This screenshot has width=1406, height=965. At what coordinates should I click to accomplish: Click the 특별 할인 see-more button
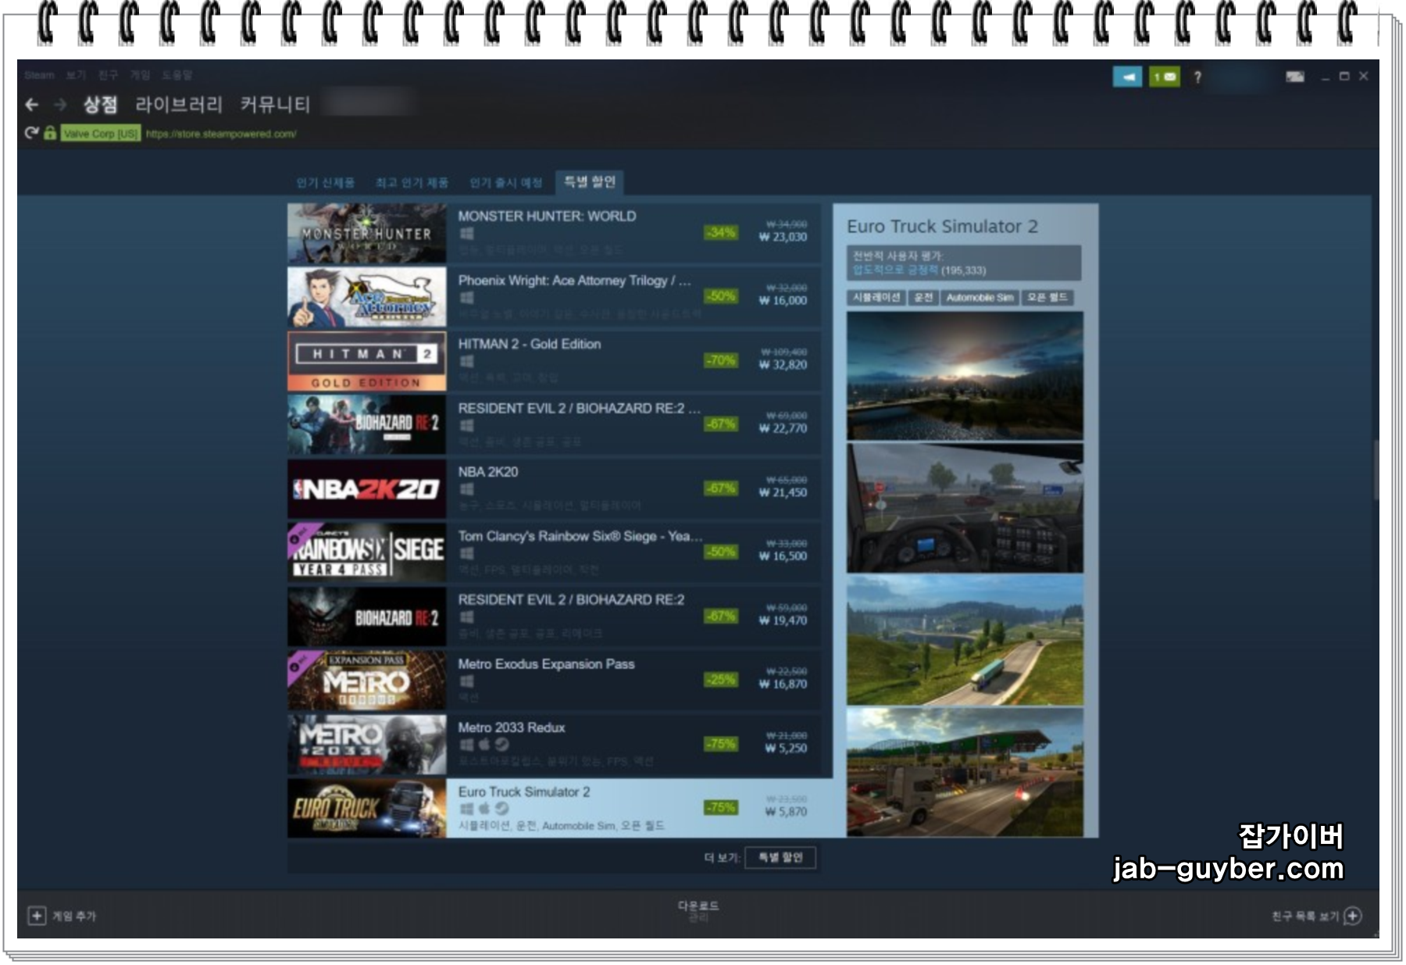[x=780, y=857]
